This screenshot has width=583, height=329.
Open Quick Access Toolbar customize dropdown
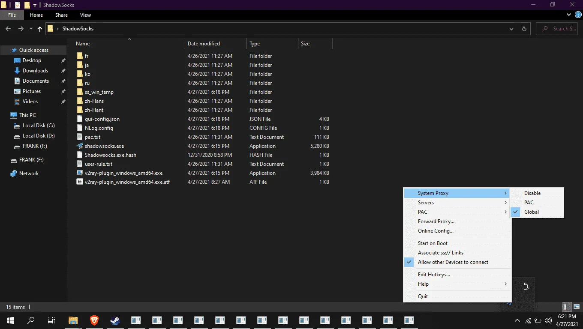coord(35,5)
